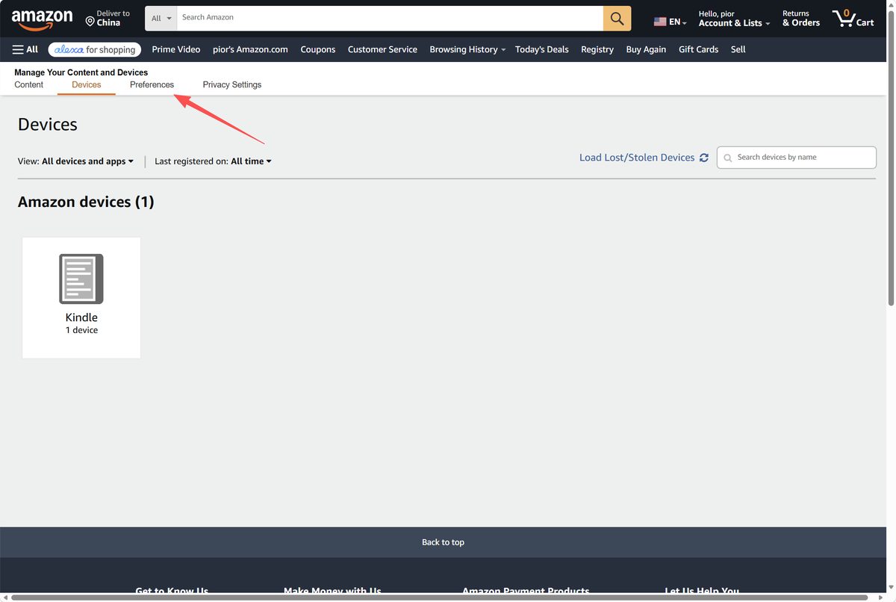
Task: Click the Search Amazon input field
Action: point(390,18)
